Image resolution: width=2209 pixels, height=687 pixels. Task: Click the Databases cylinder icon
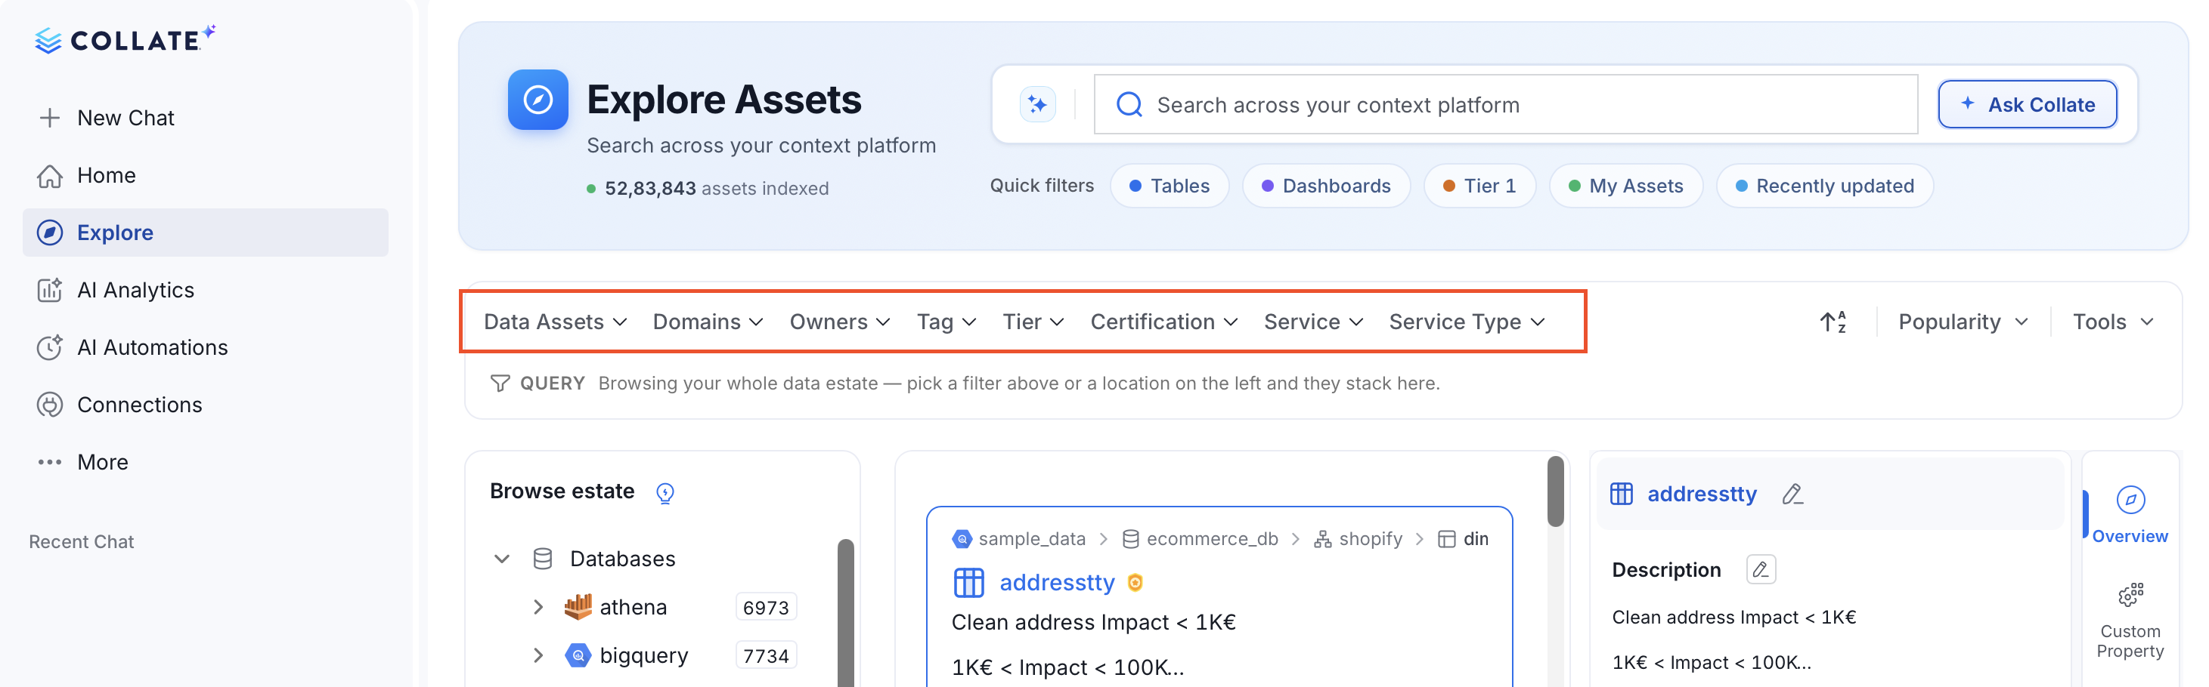tap(542, 559)
